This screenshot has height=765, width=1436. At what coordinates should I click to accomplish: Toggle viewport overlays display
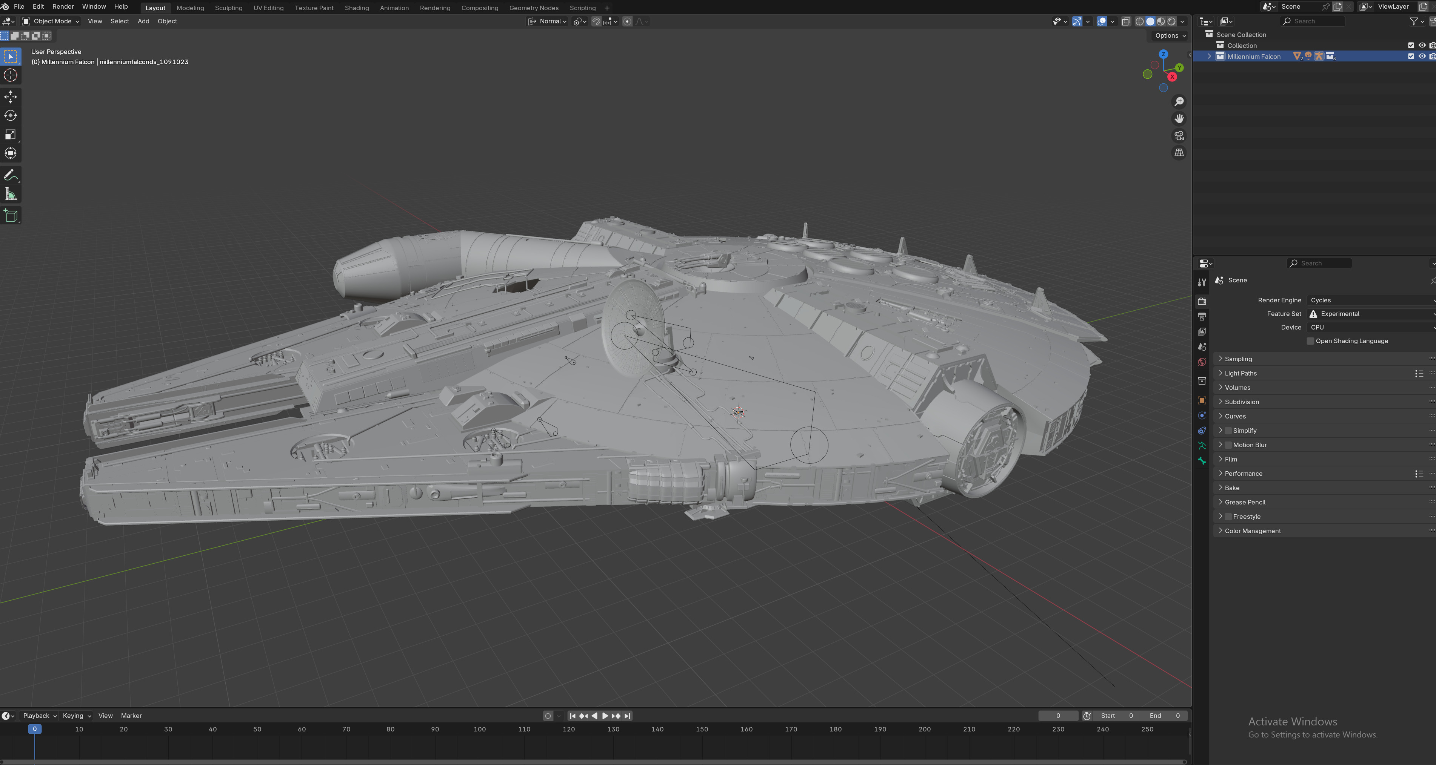pos(1102,21)
